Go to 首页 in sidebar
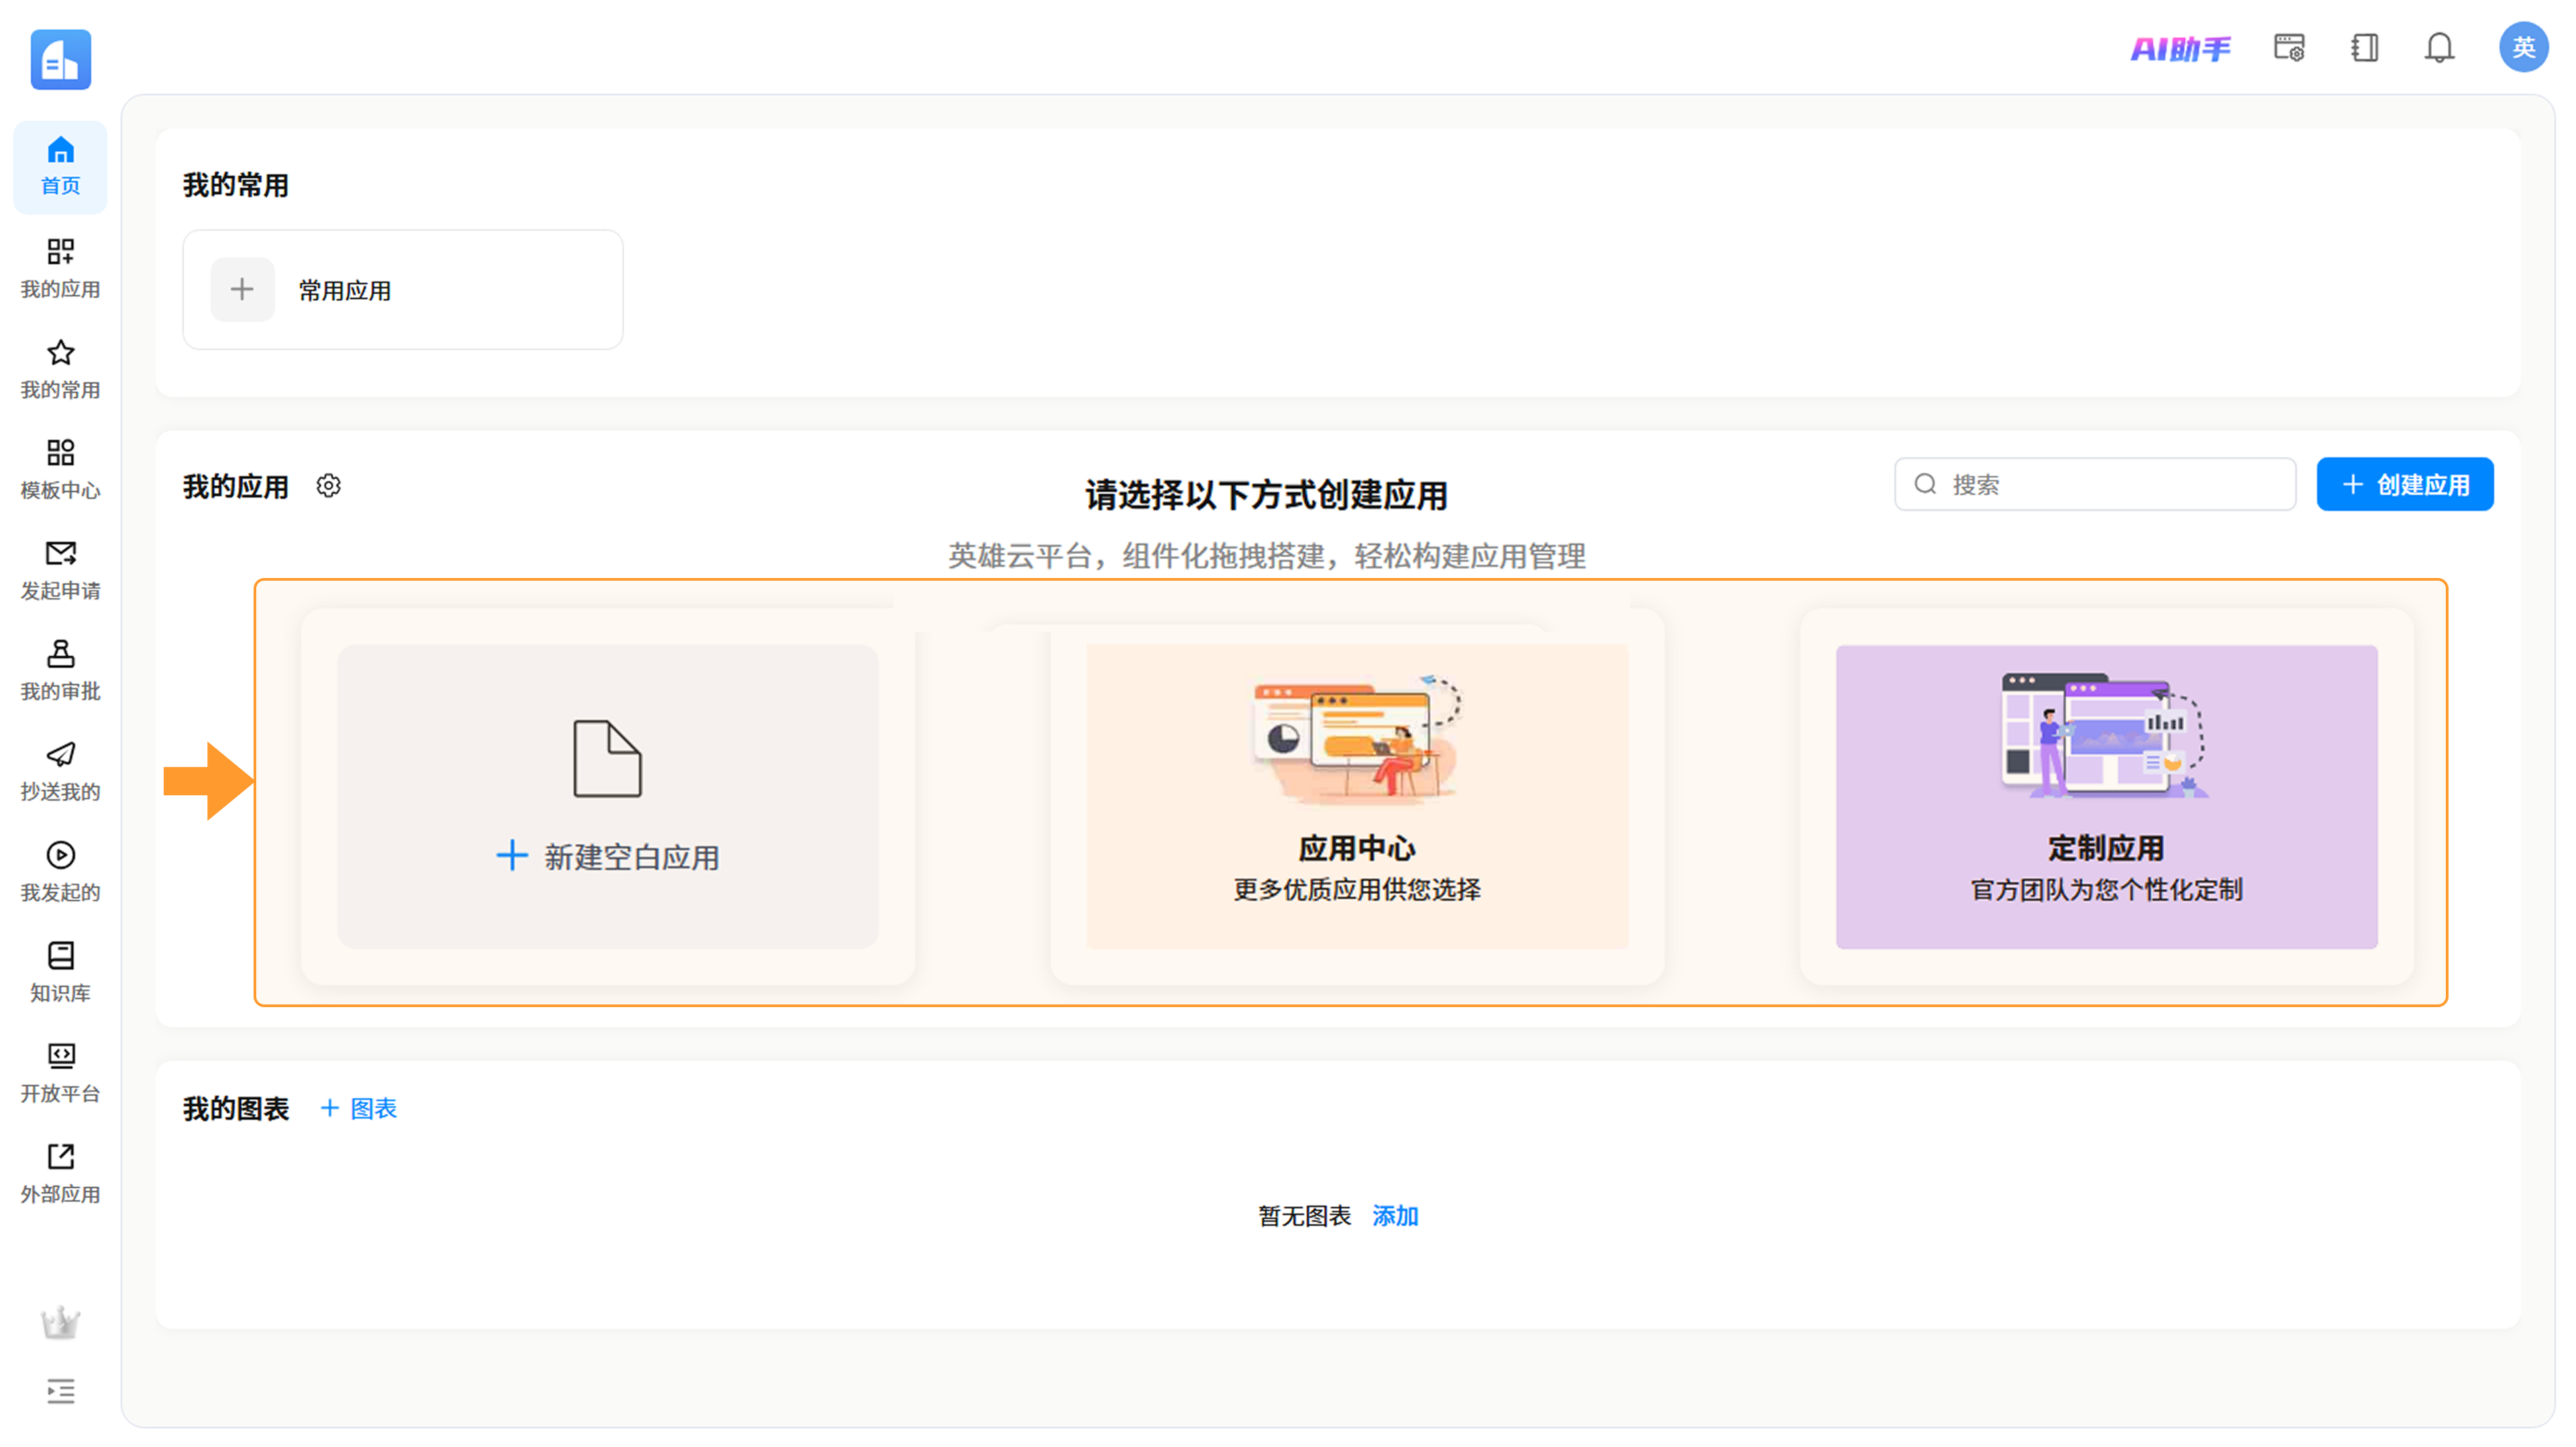Image resolution: width=2576 pixels, height=1447 pixels. point(60,166)
